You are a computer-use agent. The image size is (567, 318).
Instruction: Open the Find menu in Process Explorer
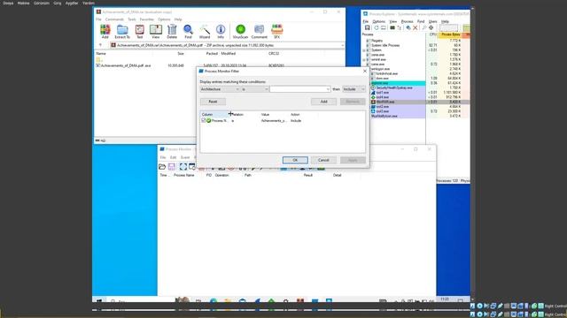421,21
